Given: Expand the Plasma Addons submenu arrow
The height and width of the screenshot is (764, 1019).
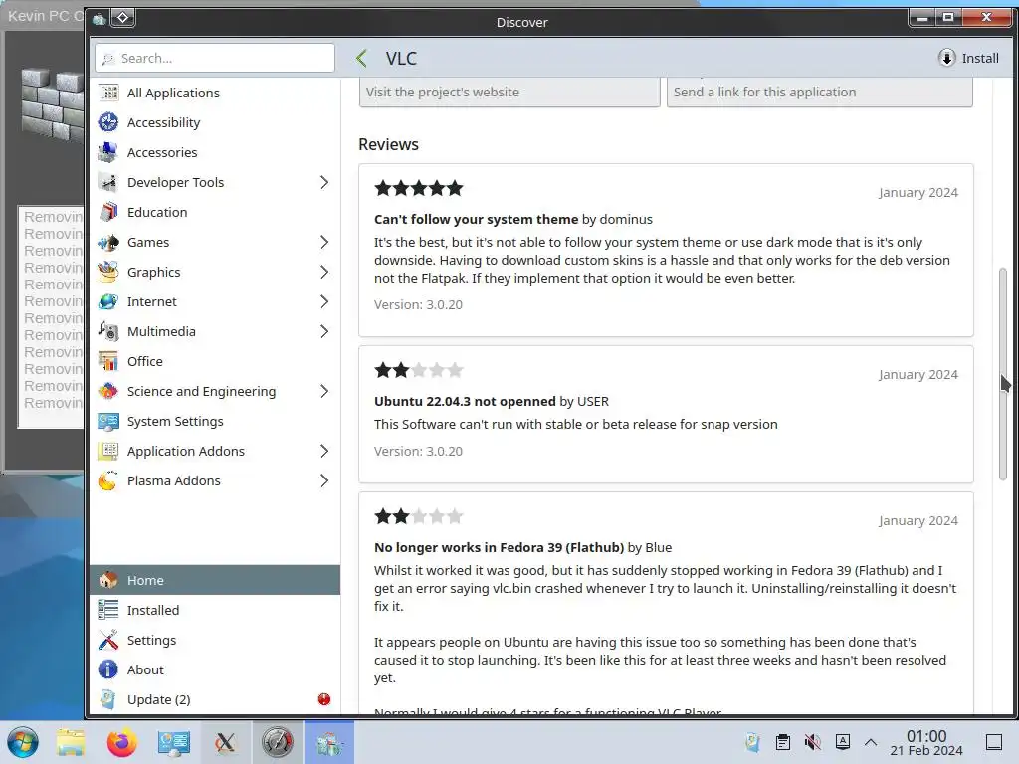Looking at the screenshot, I should point(324,481).
